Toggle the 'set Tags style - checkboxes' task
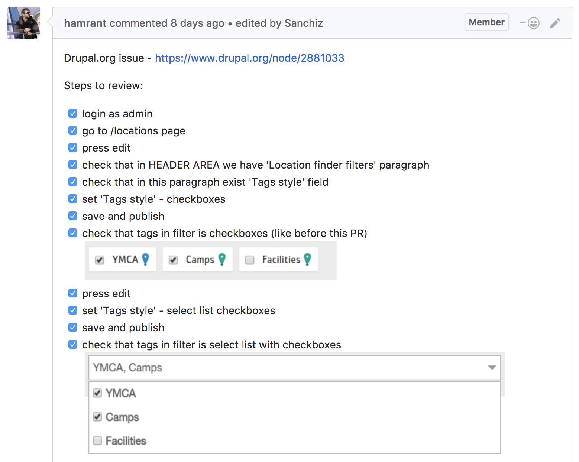This screenshot has width=579, height=462. 73,199
